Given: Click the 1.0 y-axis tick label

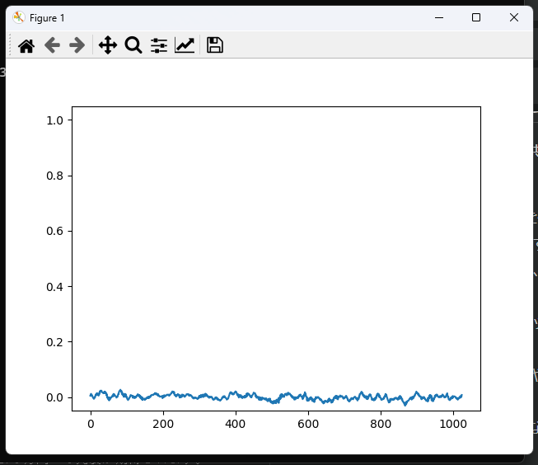Looking at the screenshot, I should (54, 120).
